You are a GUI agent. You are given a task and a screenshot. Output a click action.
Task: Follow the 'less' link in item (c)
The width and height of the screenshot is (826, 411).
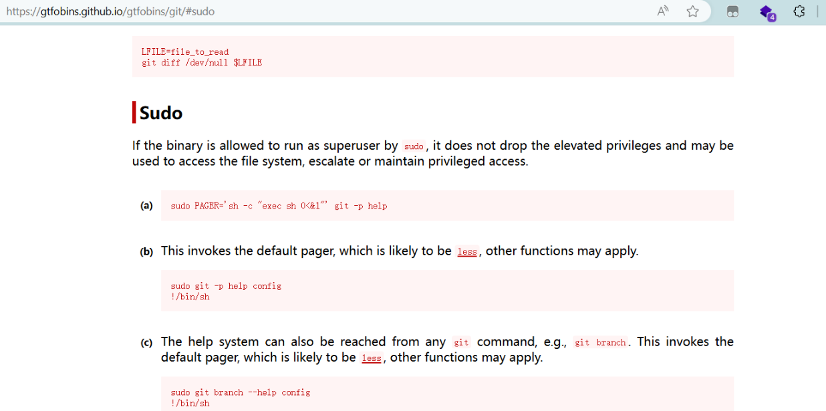pyautogui.click(x=372, y=358)
